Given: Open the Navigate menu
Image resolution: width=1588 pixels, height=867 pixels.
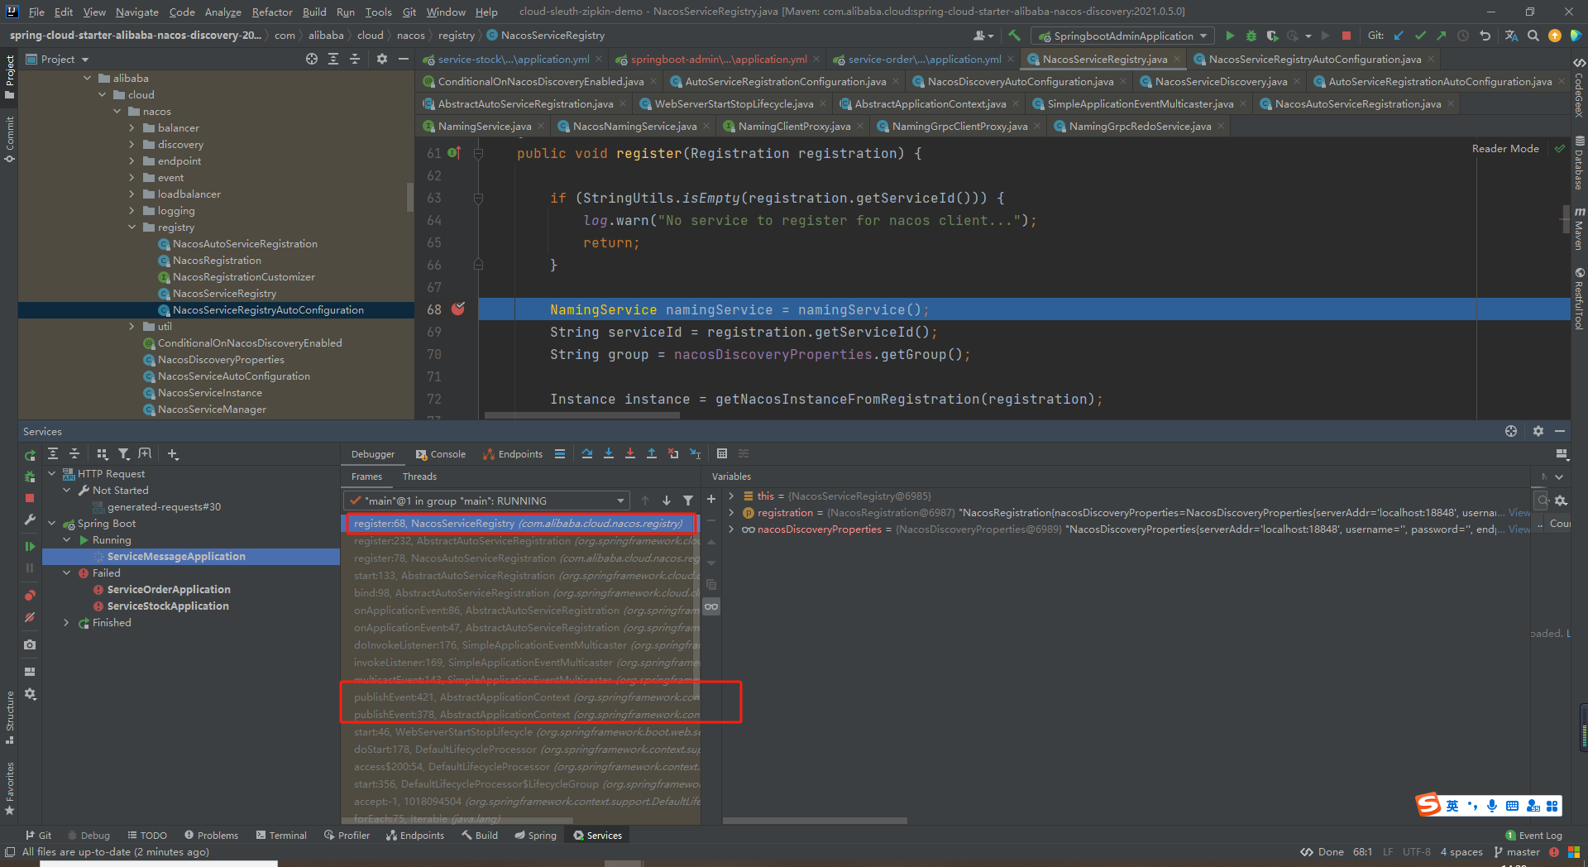Looking at the screenshot, I should pos(136,12).
